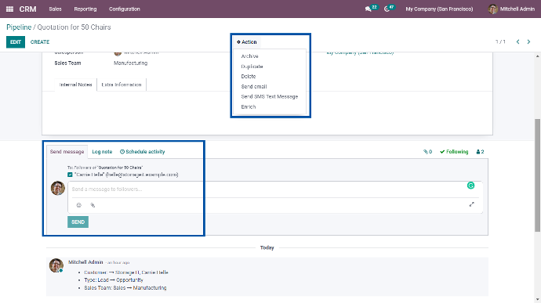541x303 pixels.
Task: Switch to Internal Notes tab
Action: click(x=75, y=85)
